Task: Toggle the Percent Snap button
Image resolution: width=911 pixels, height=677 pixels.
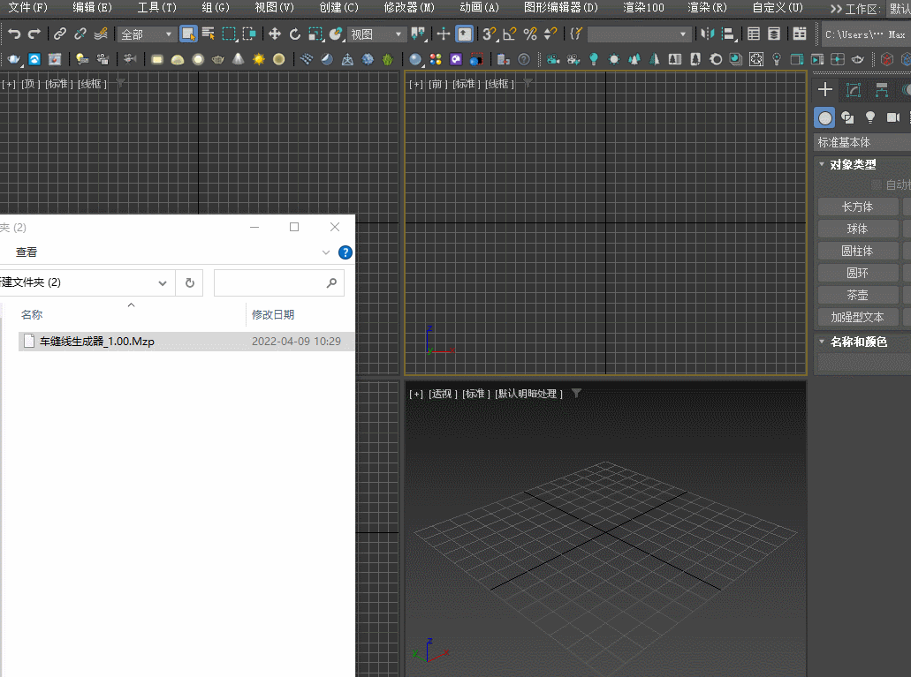Action: 530,34
